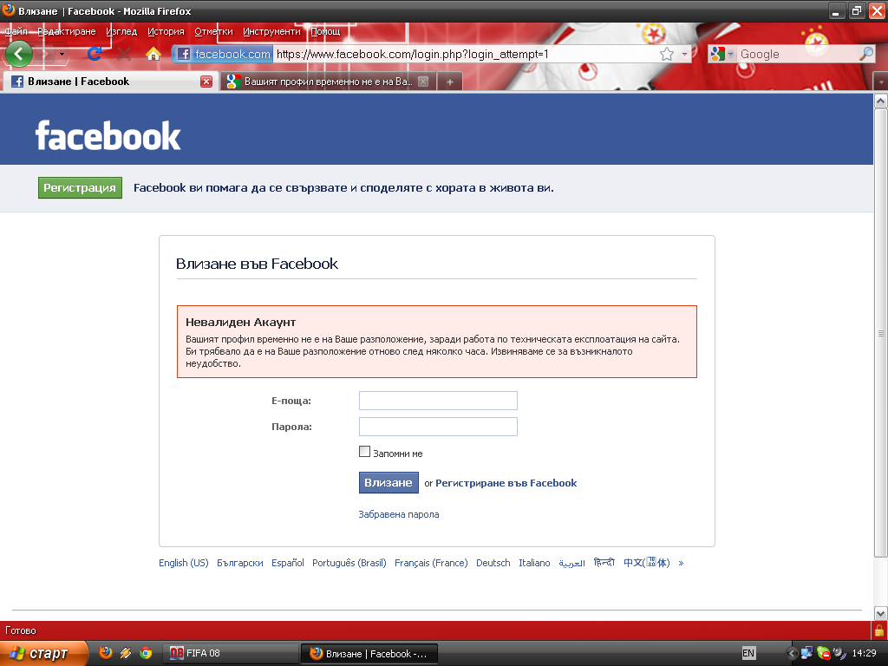This screenshot has height=666, width=888.
Task: Follow the Регистриране във Facebook link
Action: click(x=506, y=483)
